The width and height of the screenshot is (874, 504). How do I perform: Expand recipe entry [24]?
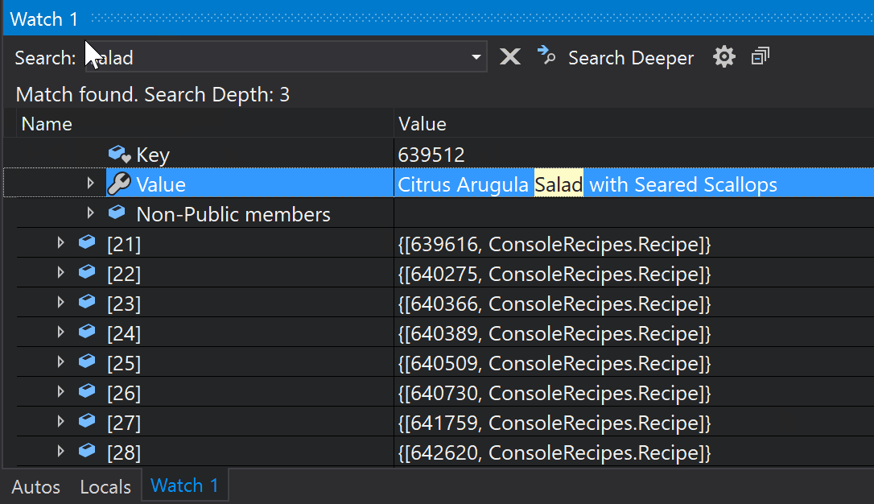60,332
